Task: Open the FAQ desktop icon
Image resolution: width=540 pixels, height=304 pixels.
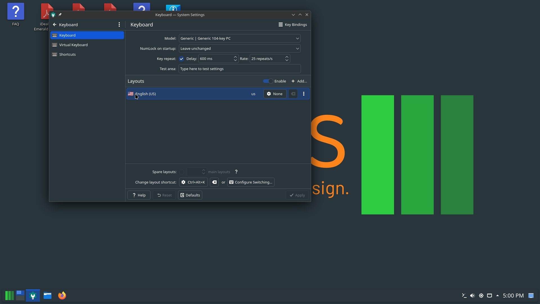Action: (x=16, y=15)
